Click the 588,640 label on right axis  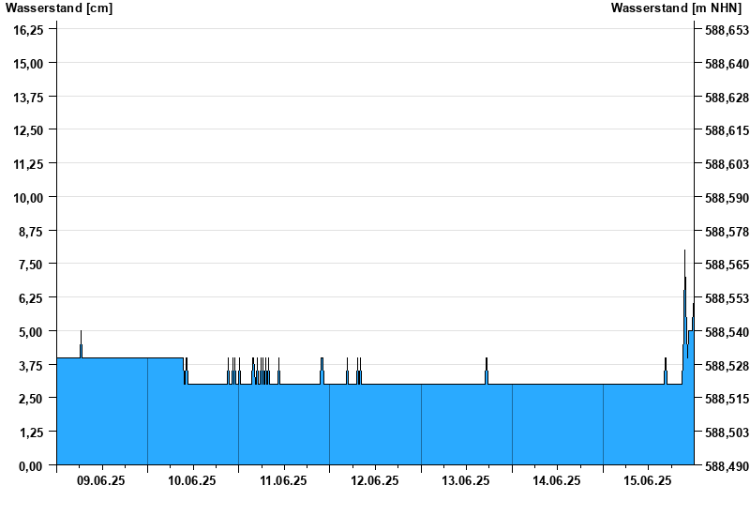tap(727, 64)
